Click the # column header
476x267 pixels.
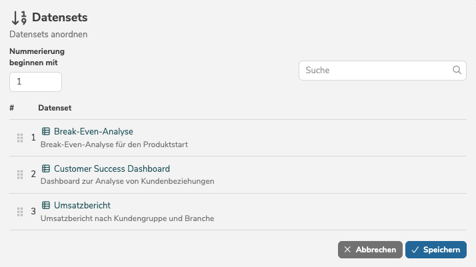click(12, 107)
